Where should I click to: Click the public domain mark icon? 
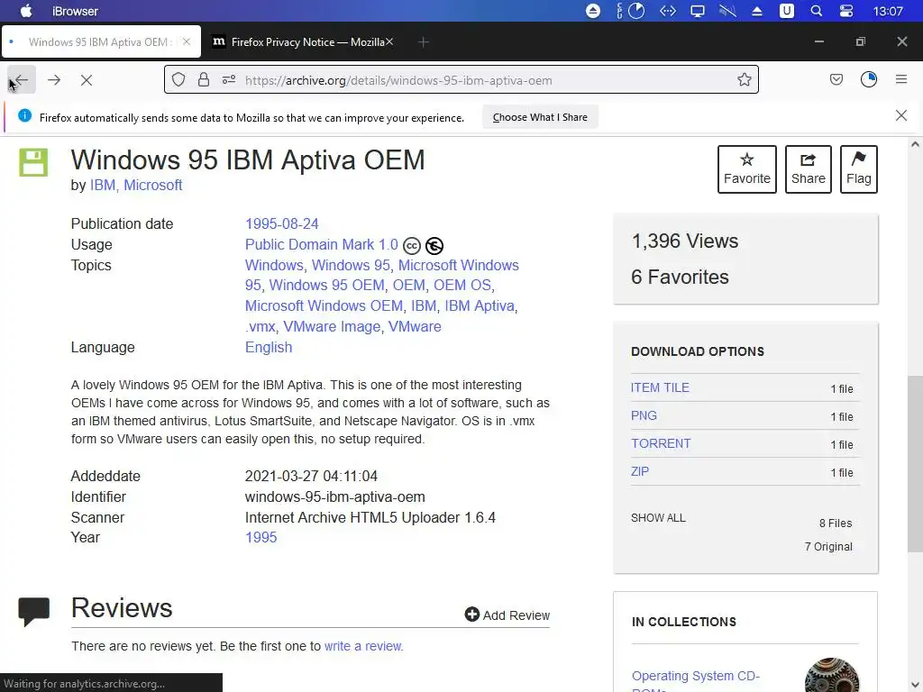tap(434, 245)
